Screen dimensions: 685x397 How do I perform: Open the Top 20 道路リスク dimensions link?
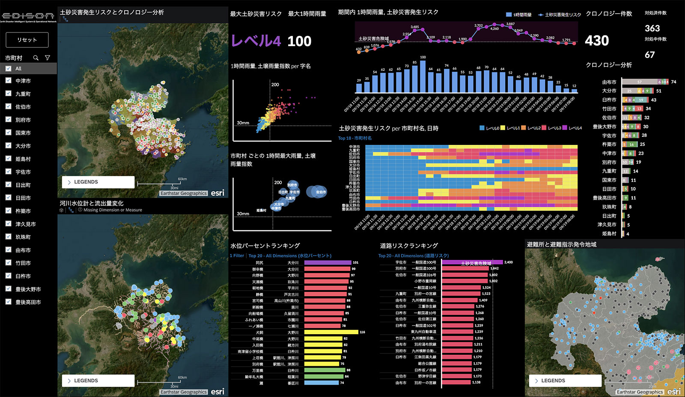(x=414, y=256)
